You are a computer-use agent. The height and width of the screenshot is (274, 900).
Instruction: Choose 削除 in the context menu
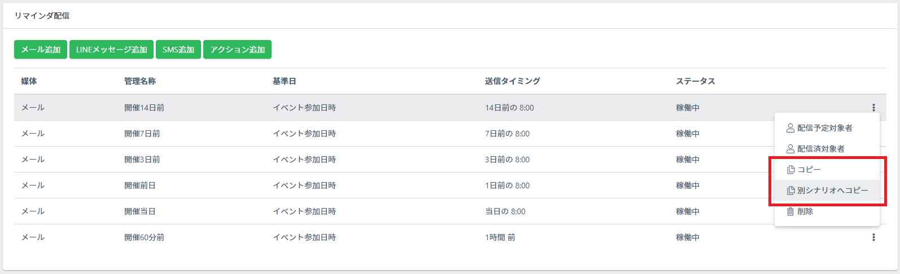827,211
